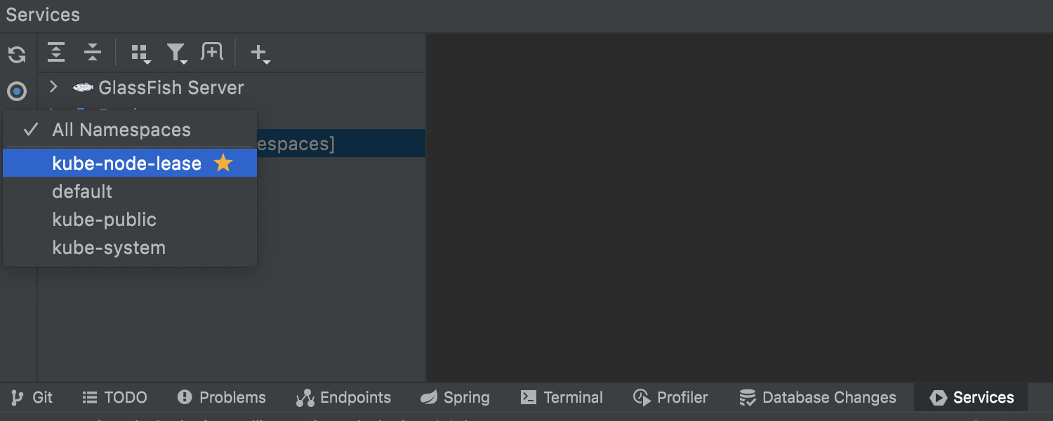Select kube-node-lease namespace
The height and width of the screenshot is (421, 1053).
pos(130,163)
